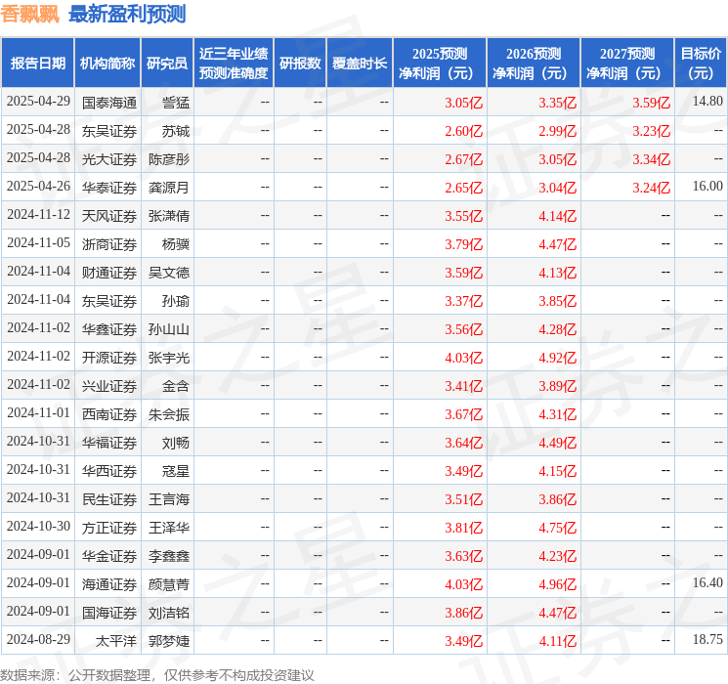
Task: Select the 华鑫证券 institution cell
Action: tap(109, 329)
